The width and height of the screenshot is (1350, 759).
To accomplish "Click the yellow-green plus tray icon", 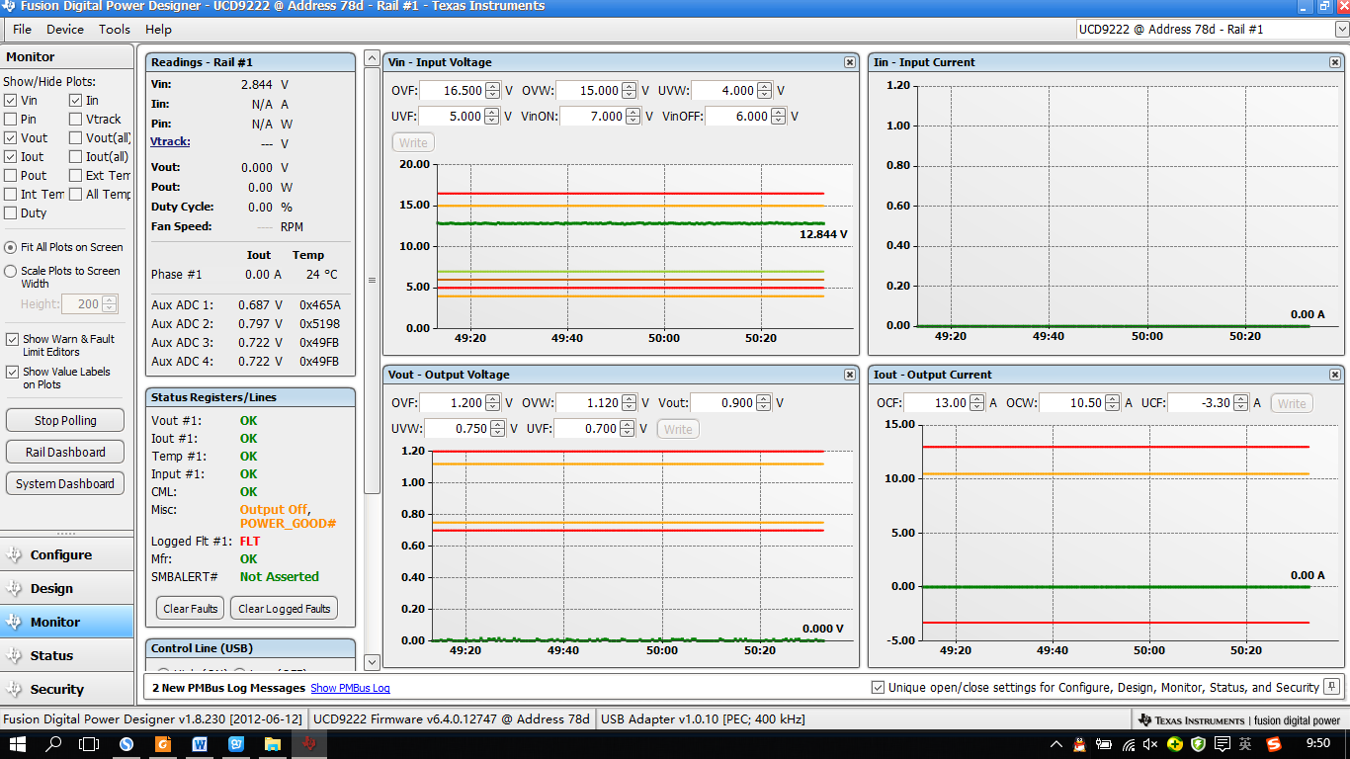I will click(1175, 743).
